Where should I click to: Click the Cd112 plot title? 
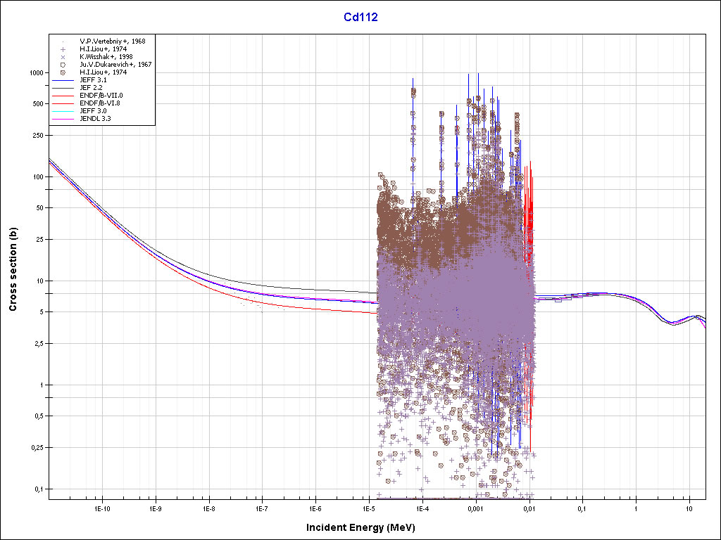click(360, 18)
